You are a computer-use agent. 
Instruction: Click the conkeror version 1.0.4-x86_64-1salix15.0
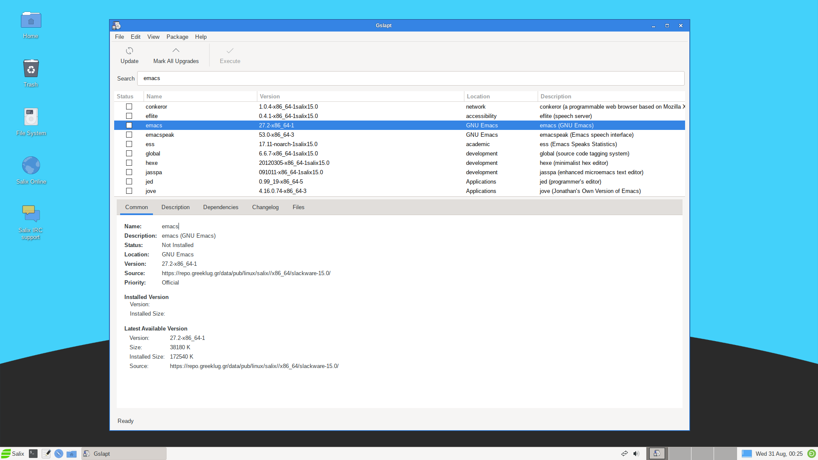coord(288,107)
